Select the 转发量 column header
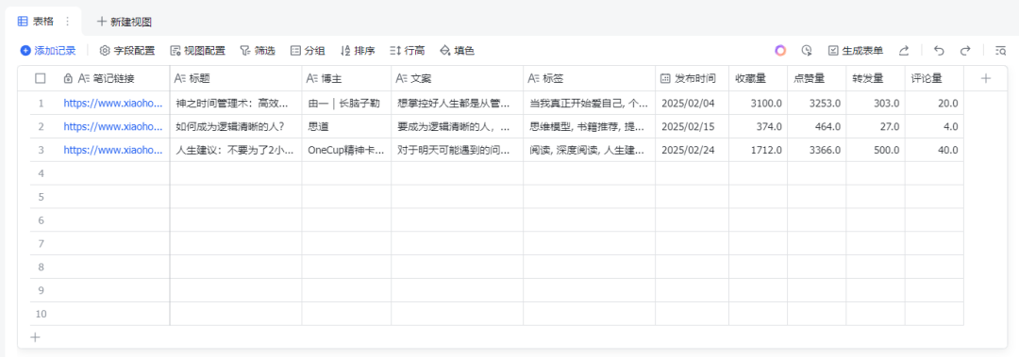The width and height of the screenshot is (1019, 357). point(875,78)
